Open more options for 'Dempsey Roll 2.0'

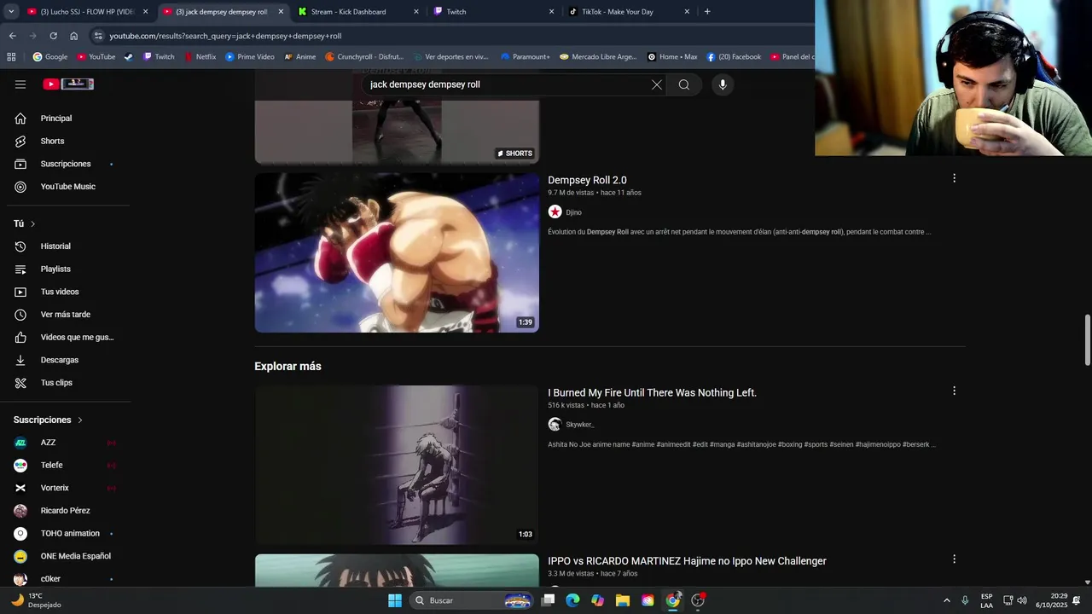954,178
